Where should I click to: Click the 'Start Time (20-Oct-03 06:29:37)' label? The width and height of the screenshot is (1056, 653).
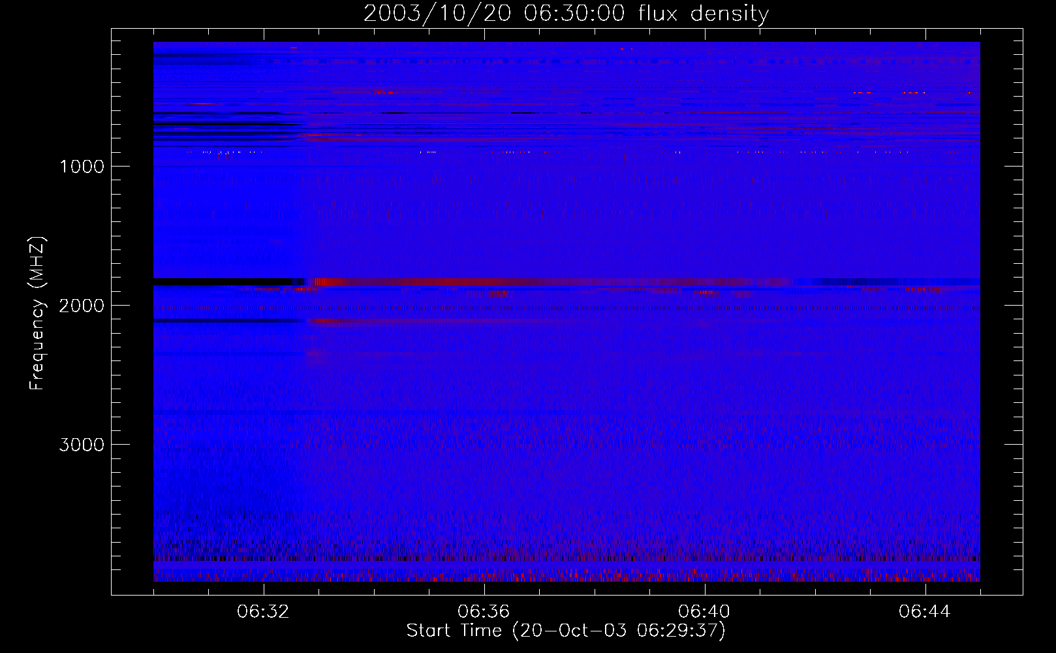coord(566,631)
